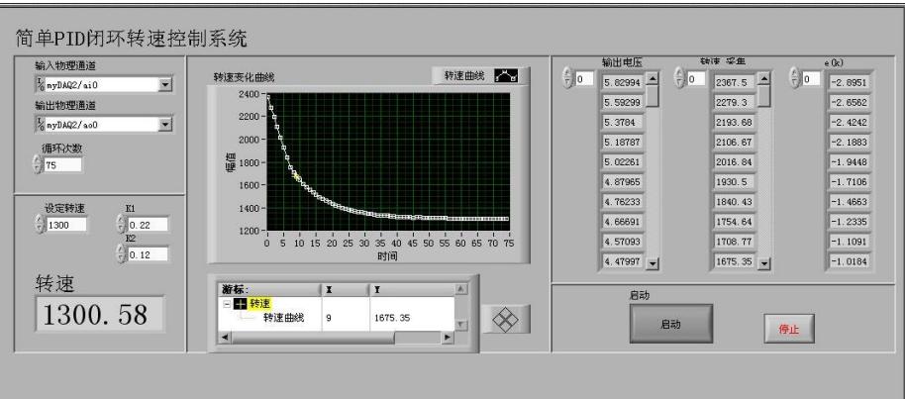This screenshot has height=399, width=905.
Task: Click the e(k) array index stepper
Action: point(794,77)
